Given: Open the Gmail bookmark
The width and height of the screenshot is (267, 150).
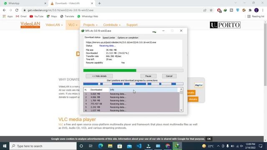Looking at the screenshot, I should pos(21,16).
